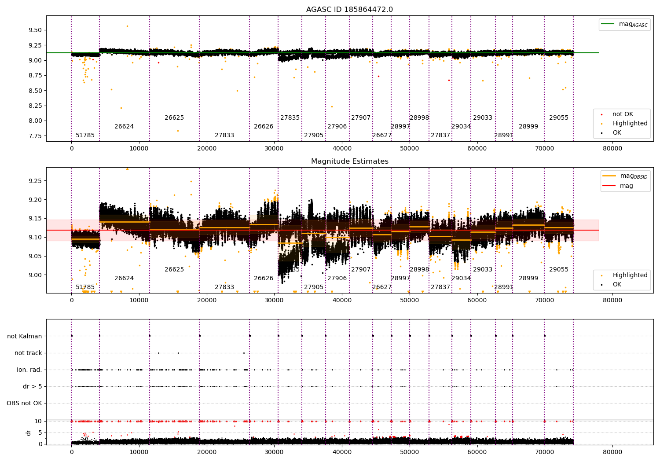Click the Magnitude Estimates panel title

[x=349, y=161]
